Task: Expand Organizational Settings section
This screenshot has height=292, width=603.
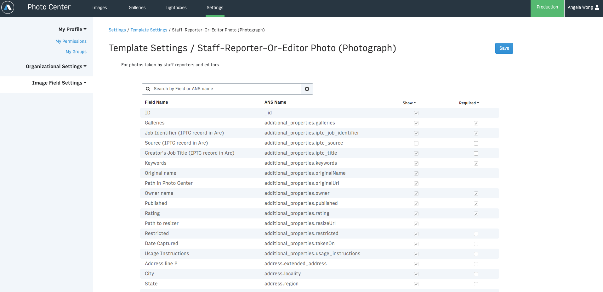Action: (x=56, y=66)
